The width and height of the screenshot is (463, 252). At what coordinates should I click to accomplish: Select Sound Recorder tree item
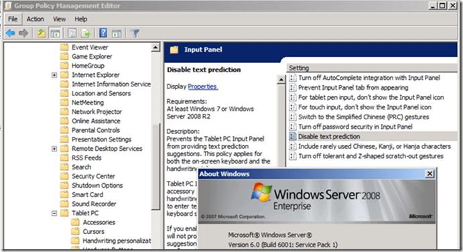tap(94, 204)
